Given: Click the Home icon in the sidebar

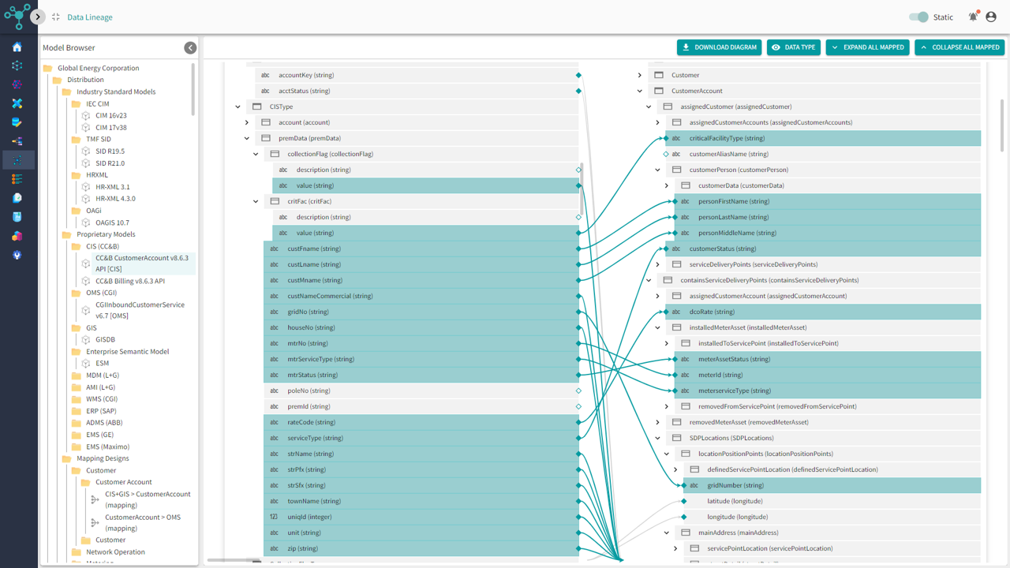Looking at the screenshot, I should 17,47.
